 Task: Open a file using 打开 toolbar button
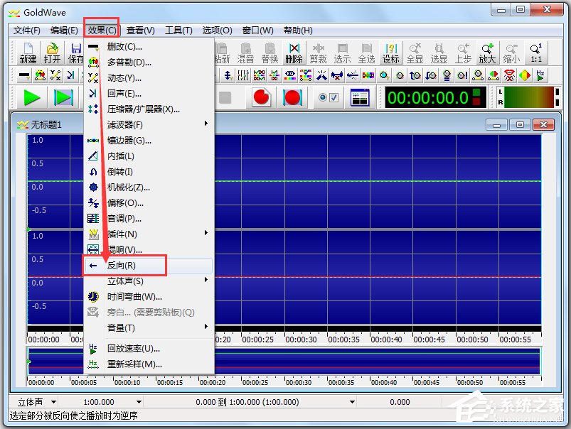52,53
